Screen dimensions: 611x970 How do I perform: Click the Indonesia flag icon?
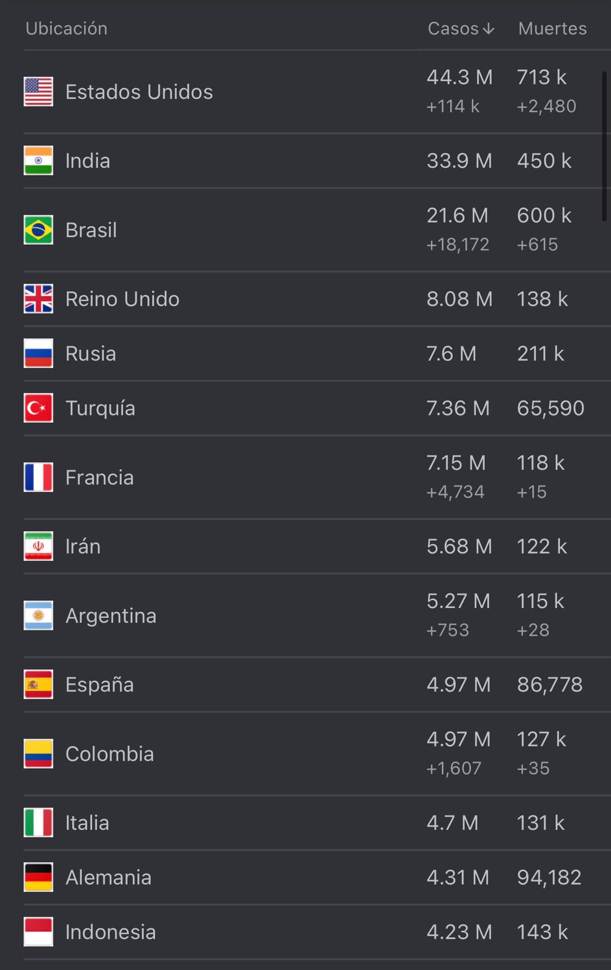click(x=38, y=932)
